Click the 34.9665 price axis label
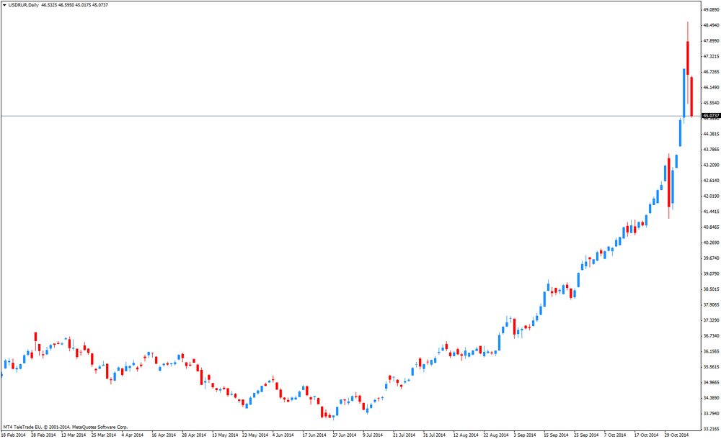 click(x=711, y=383)
